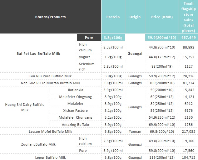The height and width of the screenshot is (160, 198).
Task: Click the Amazing Buffalo product cell
Action: (76, 125)
